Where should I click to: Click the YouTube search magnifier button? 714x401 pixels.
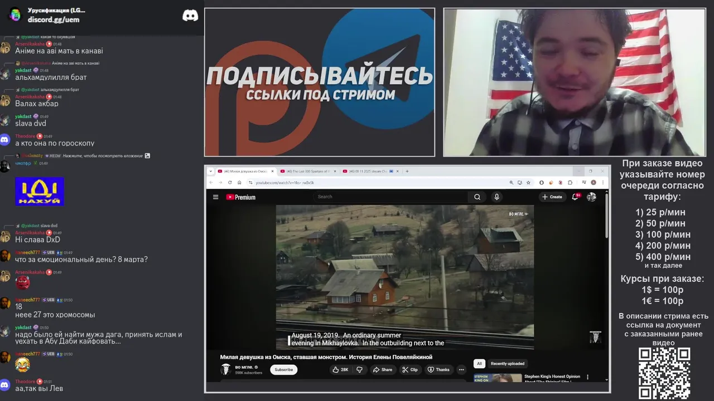pyautogui.click(x=477, y=197)
